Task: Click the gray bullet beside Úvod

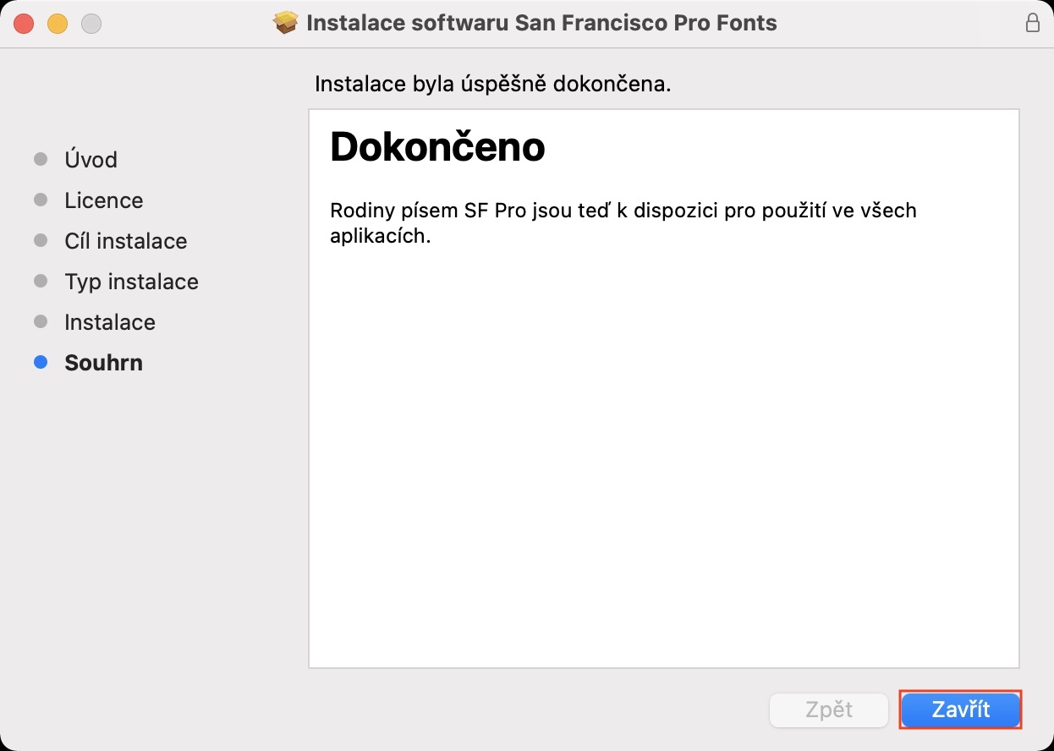Action: pyautogui.click(x=41, y=160)
